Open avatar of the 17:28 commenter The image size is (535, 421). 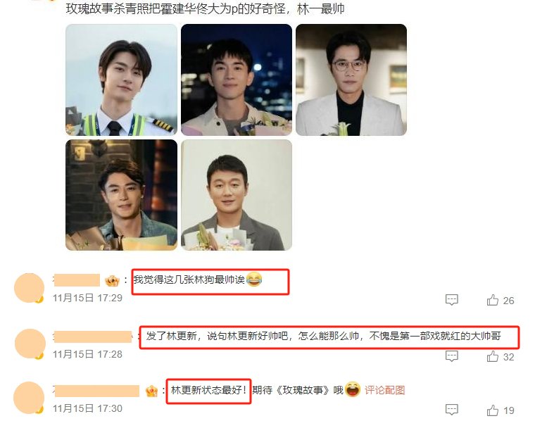[30, 344]
